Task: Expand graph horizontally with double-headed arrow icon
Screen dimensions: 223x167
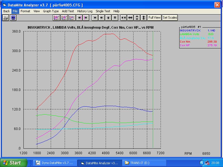Action: tap(130, 18)
